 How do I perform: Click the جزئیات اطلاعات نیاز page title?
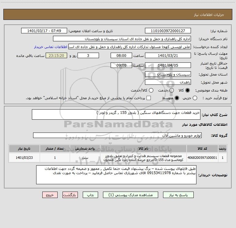click(x=209, y=15)
